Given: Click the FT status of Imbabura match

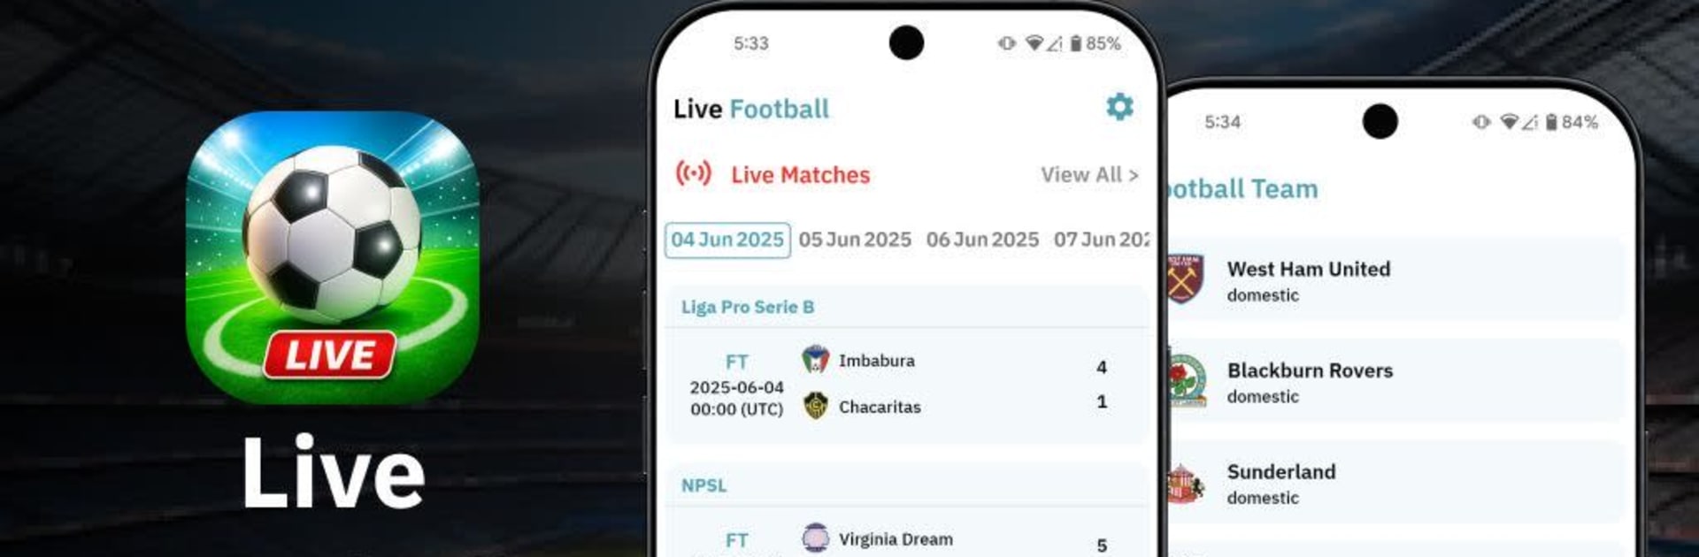Looking at the screenshot, I should pyautogui.click(x=736, y=362).
